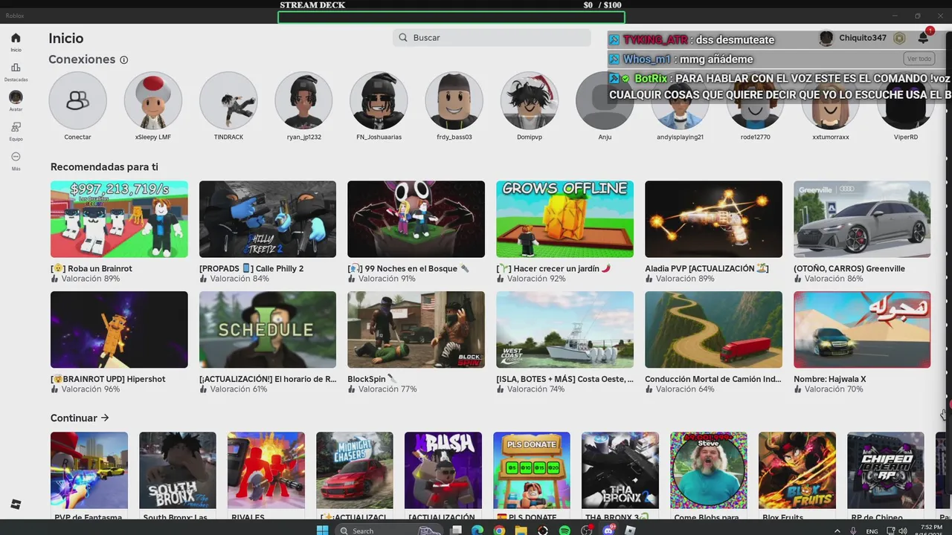Image resolution: width=952 pixels, height=535 pixels.
Task: Open Google Chrome from taskbar
Action: coord(499,530)
